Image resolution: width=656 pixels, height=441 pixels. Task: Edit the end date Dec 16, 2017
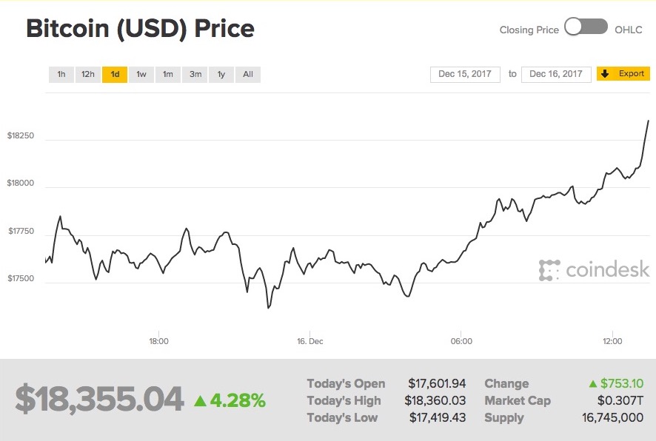tap(556, 74)
